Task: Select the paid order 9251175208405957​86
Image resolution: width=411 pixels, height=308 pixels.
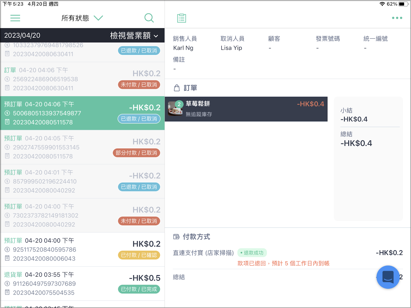Action: point(82,249)
